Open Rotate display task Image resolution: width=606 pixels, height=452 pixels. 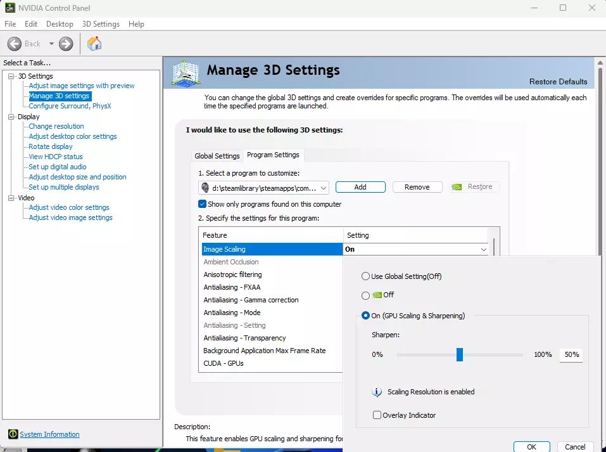click(51, 146)
